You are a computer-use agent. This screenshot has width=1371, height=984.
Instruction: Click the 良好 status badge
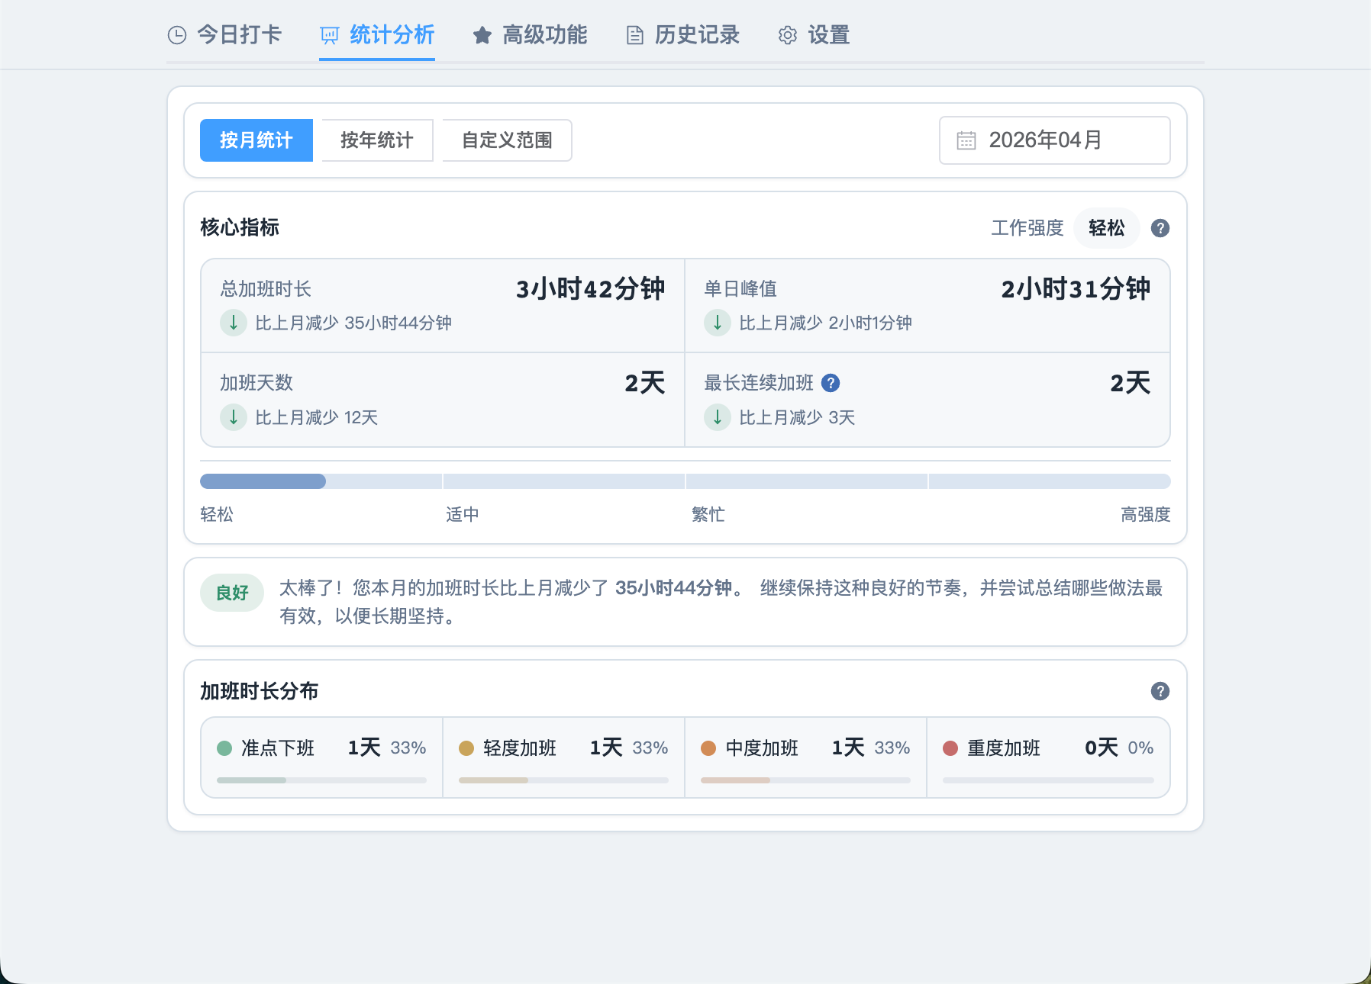(232, 593)
